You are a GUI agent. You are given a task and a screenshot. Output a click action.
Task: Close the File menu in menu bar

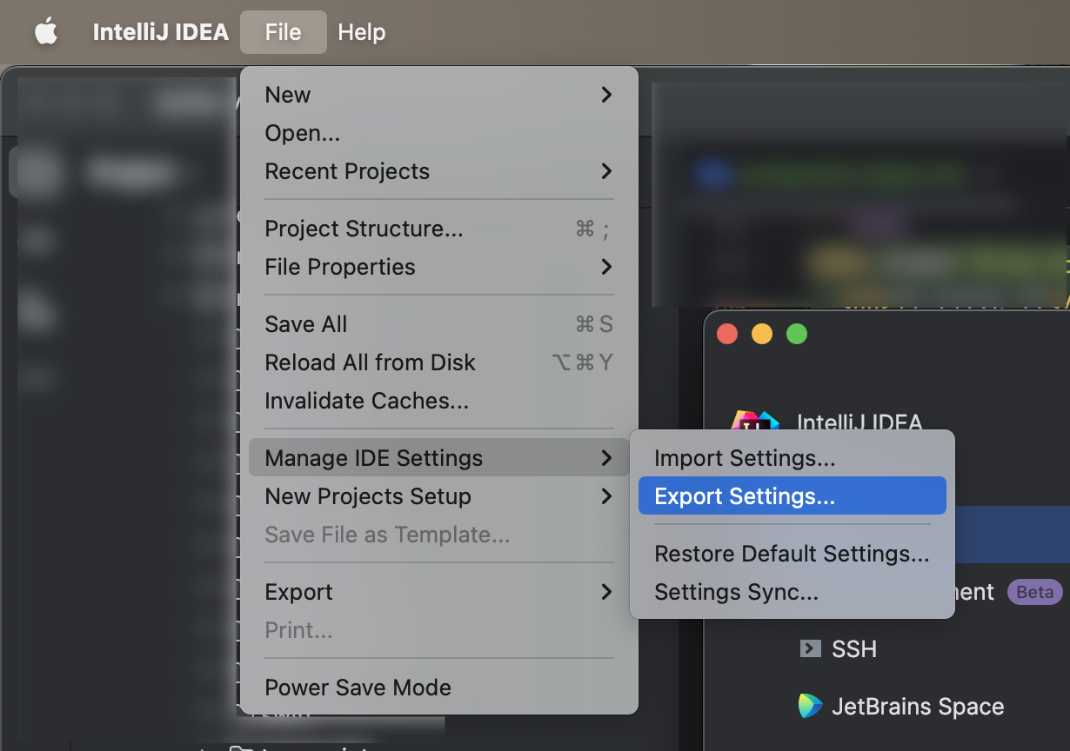click(283, 32)
